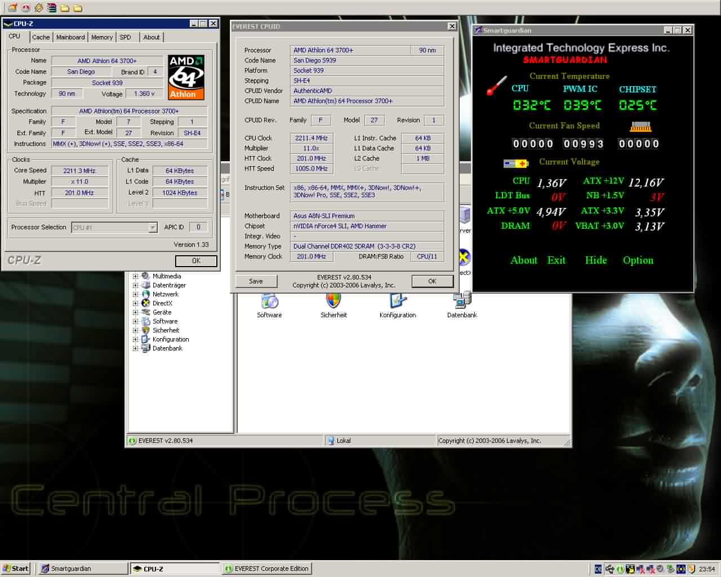Select Datenbank item in EVEREST tree
Screen dimensions: 721x577
[167, 348]
